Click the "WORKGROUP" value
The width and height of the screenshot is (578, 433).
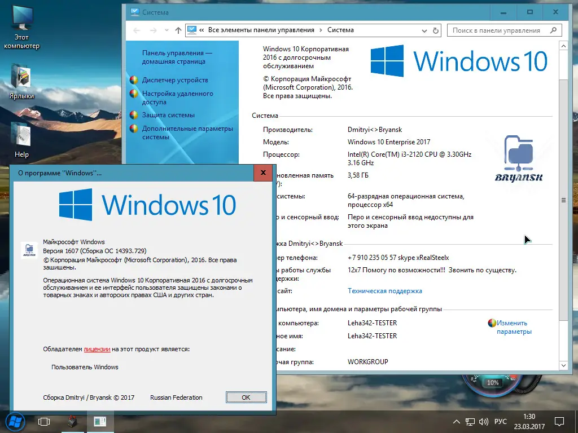click(368, 361)
